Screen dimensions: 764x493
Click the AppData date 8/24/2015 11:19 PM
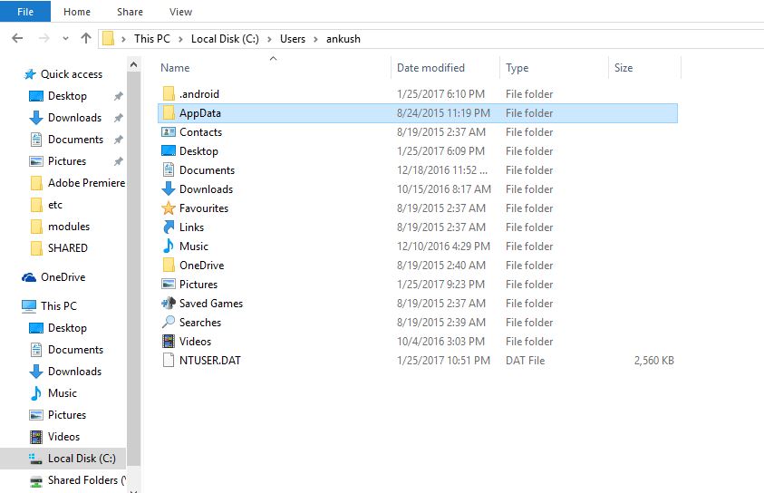click(443, 113)
